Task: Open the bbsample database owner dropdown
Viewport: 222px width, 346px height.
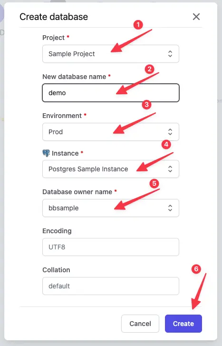Action: tap(111, 208)
